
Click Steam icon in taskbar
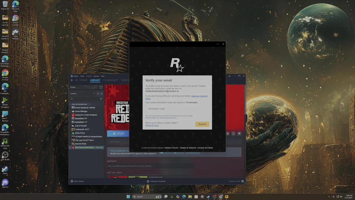[x=208, y=197]
